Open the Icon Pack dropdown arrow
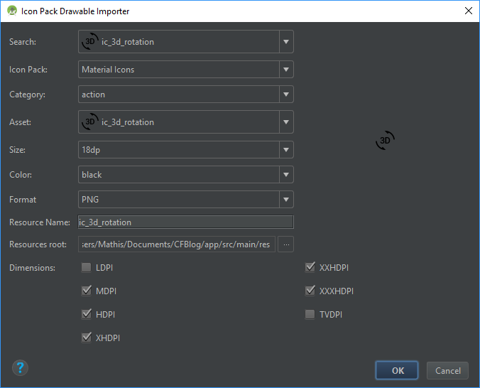The image size is (480, 388). tap(286, 70)
